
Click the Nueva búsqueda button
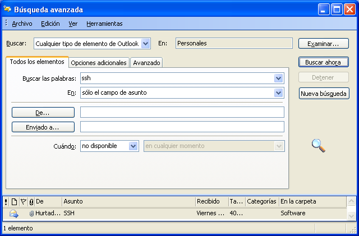pos(324,94)
